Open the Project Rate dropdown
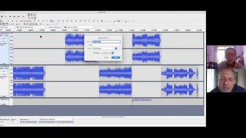The width and height of the screenshot is (246, 138). coord(4,122)
